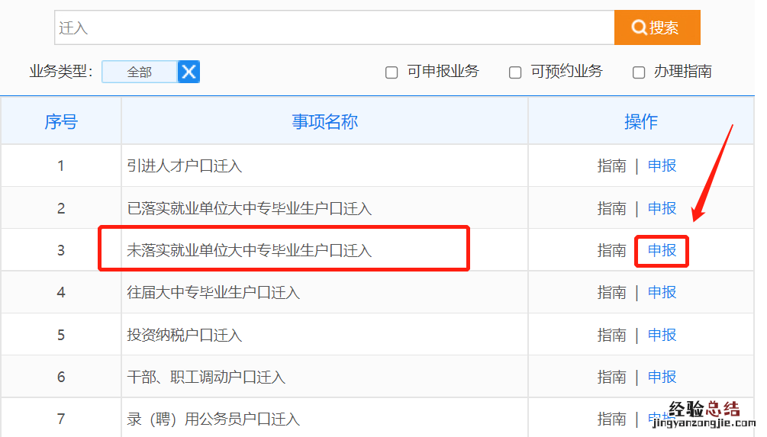Screen dimensions: 767x437
Task: Click the search input field containing 迁入
Action: click(x=334, y=28)
